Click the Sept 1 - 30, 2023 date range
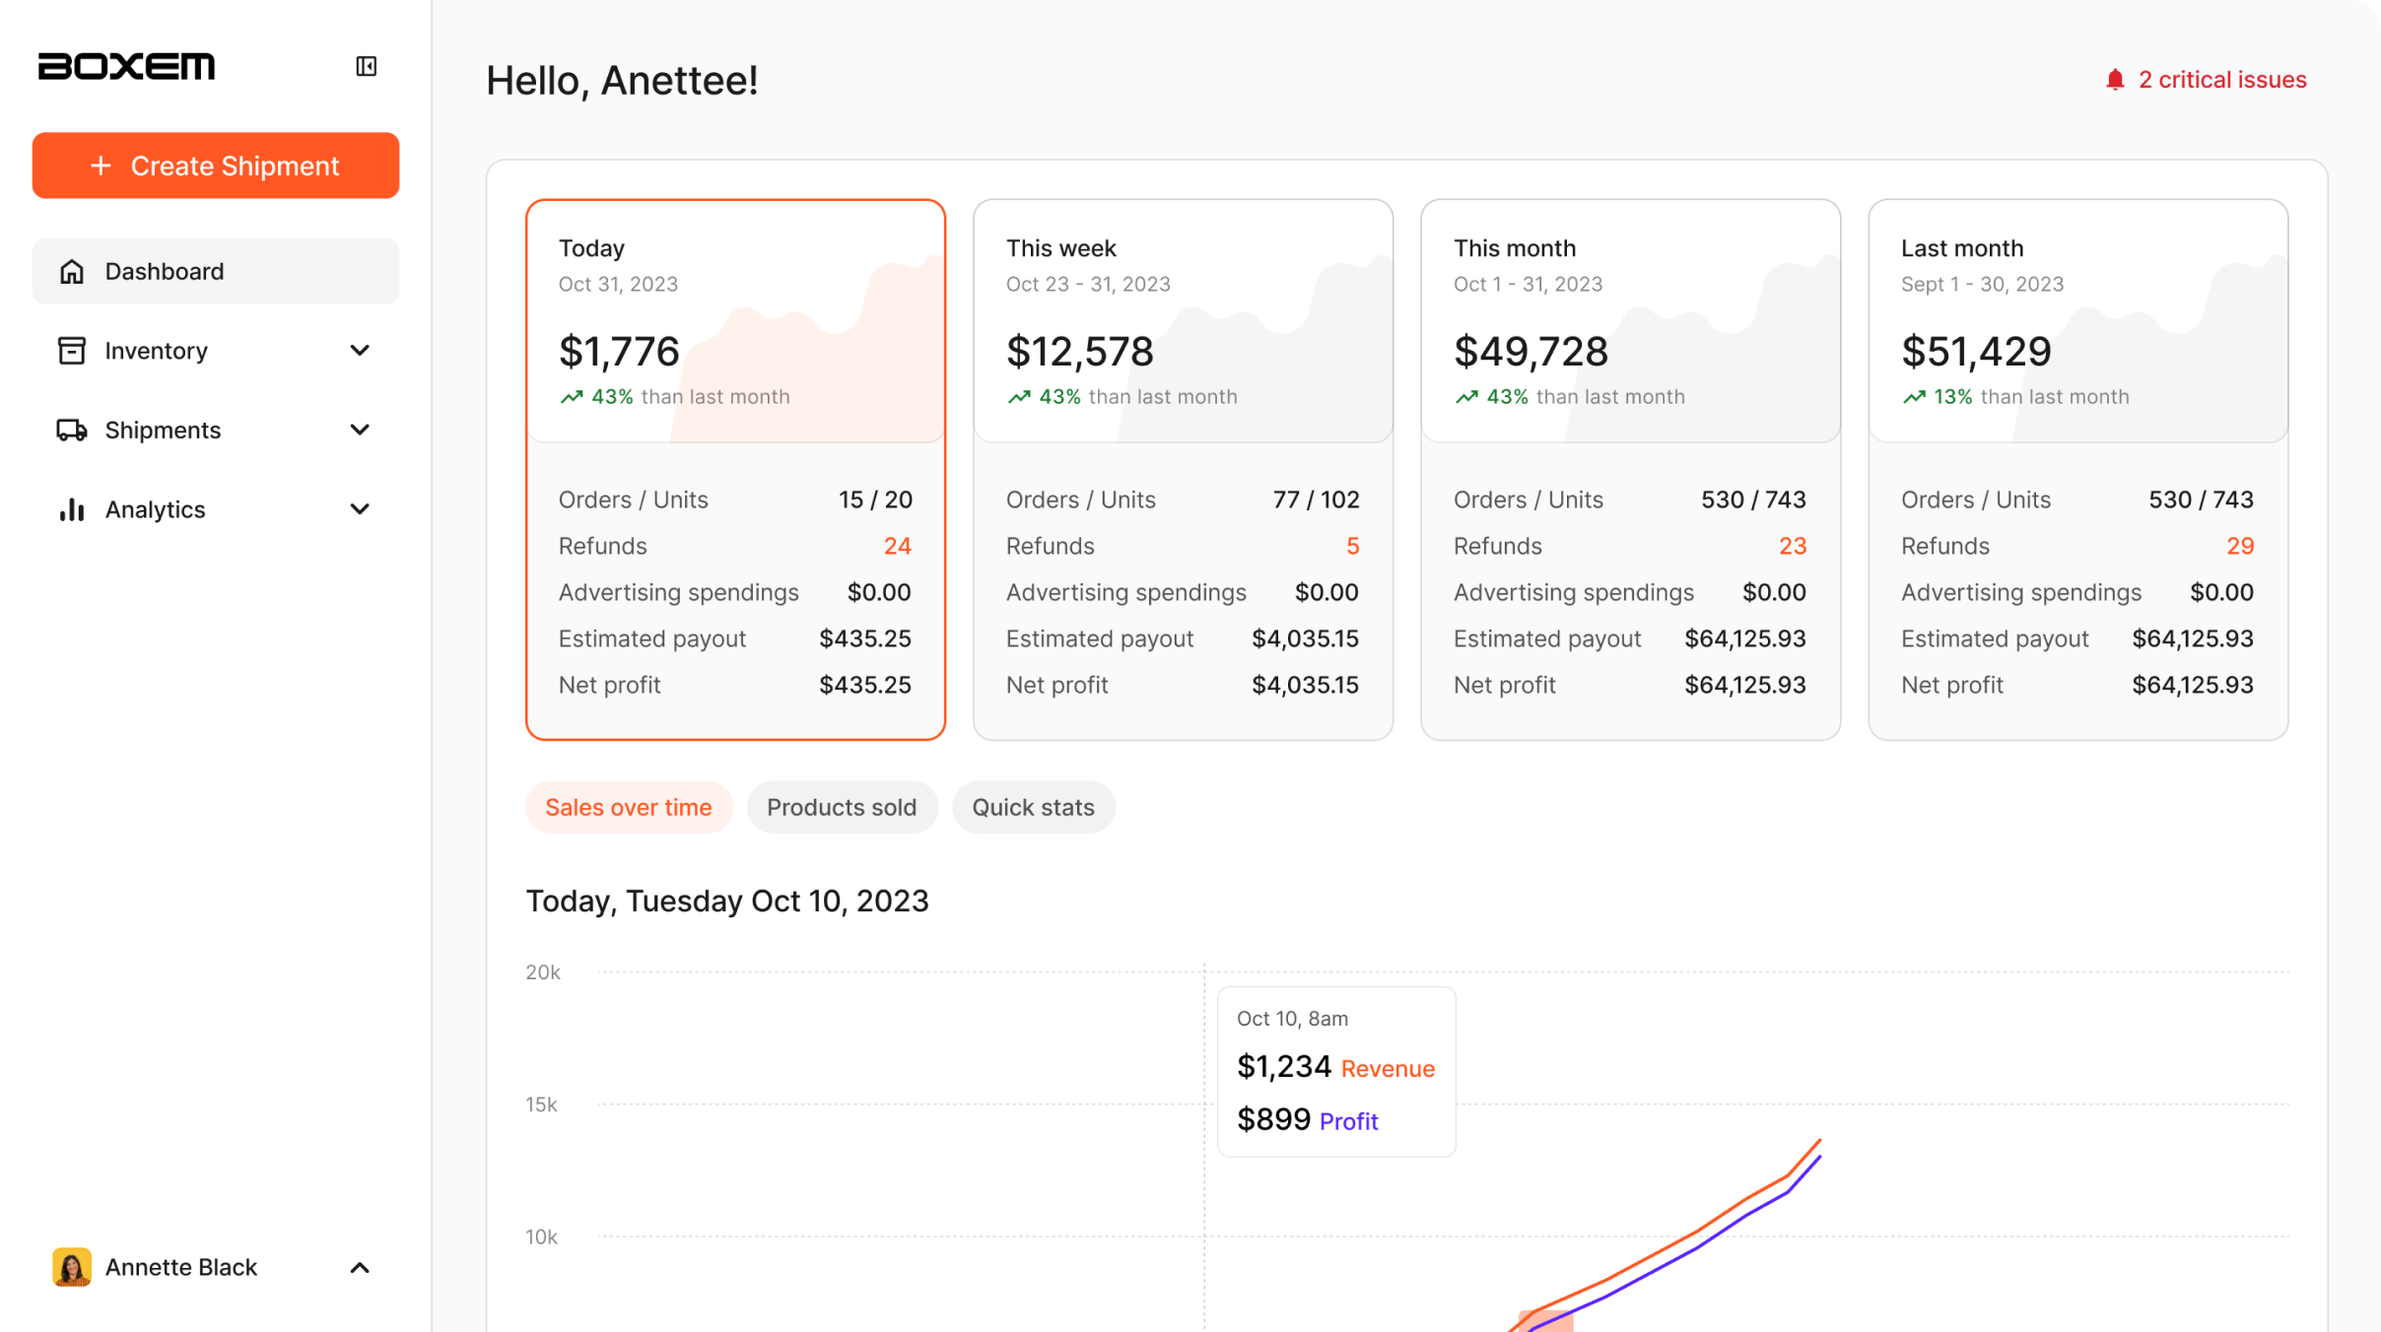 click(1982, 284)
